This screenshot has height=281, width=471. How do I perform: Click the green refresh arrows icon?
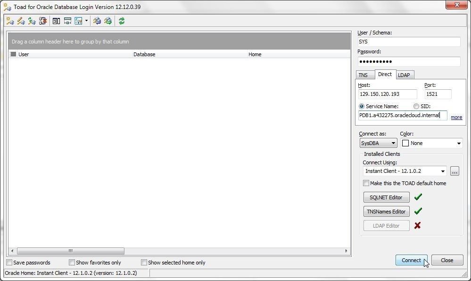[x=121, y=21]
